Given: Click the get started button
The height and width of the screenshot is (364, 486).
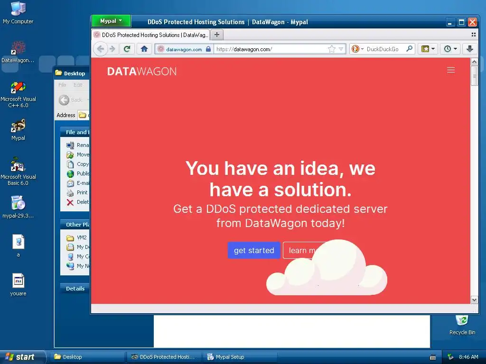Looking at the screenshot, I should coord(254,250).
